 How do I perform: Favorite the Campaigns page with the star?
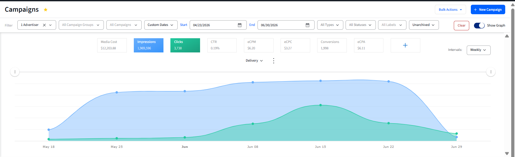click(45, 9)
